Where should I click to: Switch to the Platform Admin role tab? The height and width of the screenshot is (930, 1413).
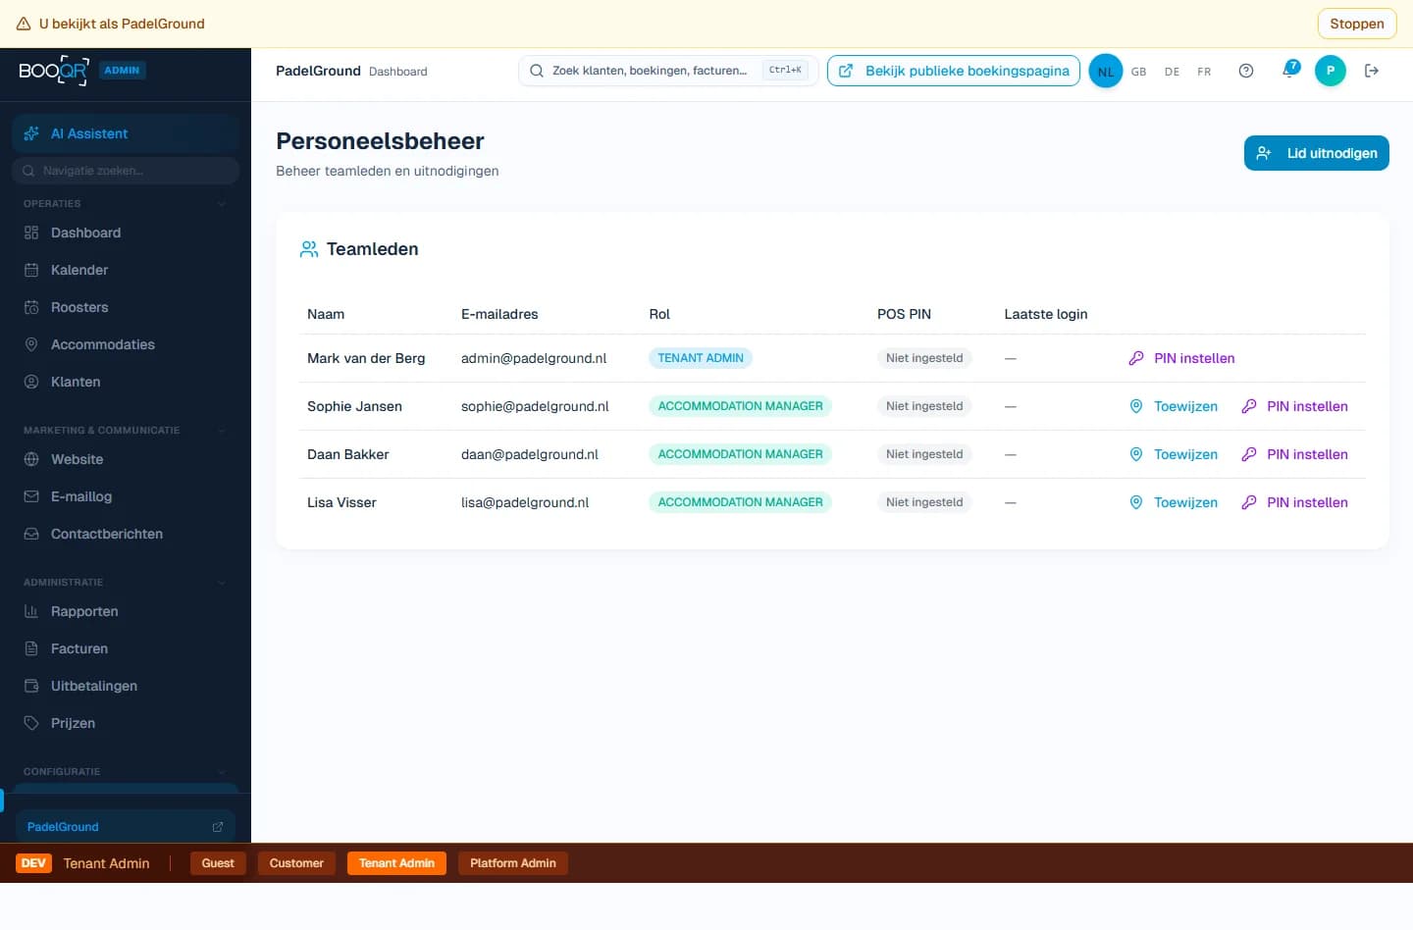512,863
